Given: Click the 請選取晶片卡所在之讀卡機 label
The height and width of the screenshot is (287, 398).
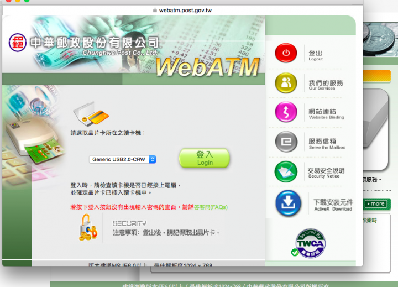Looking at the screenshot, I should 108,133.
